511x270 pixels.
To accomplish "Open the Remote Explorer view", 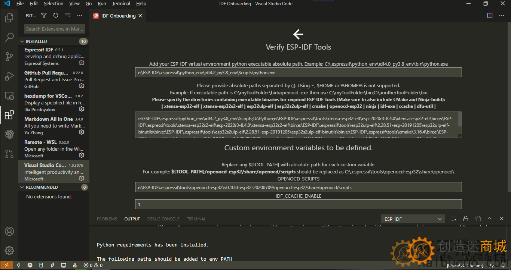I will click(x=9, y=95).
